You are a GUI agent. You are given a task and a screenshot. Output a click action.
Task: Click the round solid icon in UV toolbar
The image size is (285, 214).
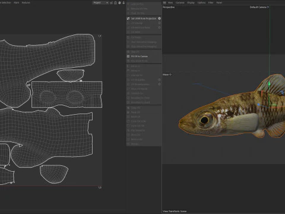(x=119, y=2)
